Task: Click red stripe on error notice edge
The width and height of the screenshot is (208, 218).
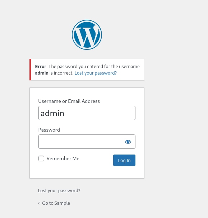Action: click(30, 70)
